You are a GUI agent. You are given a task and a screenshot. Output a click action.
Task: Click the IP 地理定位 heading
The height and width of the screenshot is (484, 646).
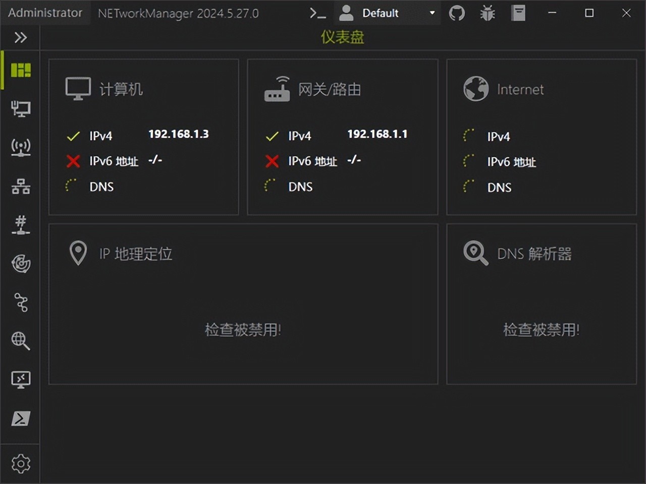(x=136, y=254)
